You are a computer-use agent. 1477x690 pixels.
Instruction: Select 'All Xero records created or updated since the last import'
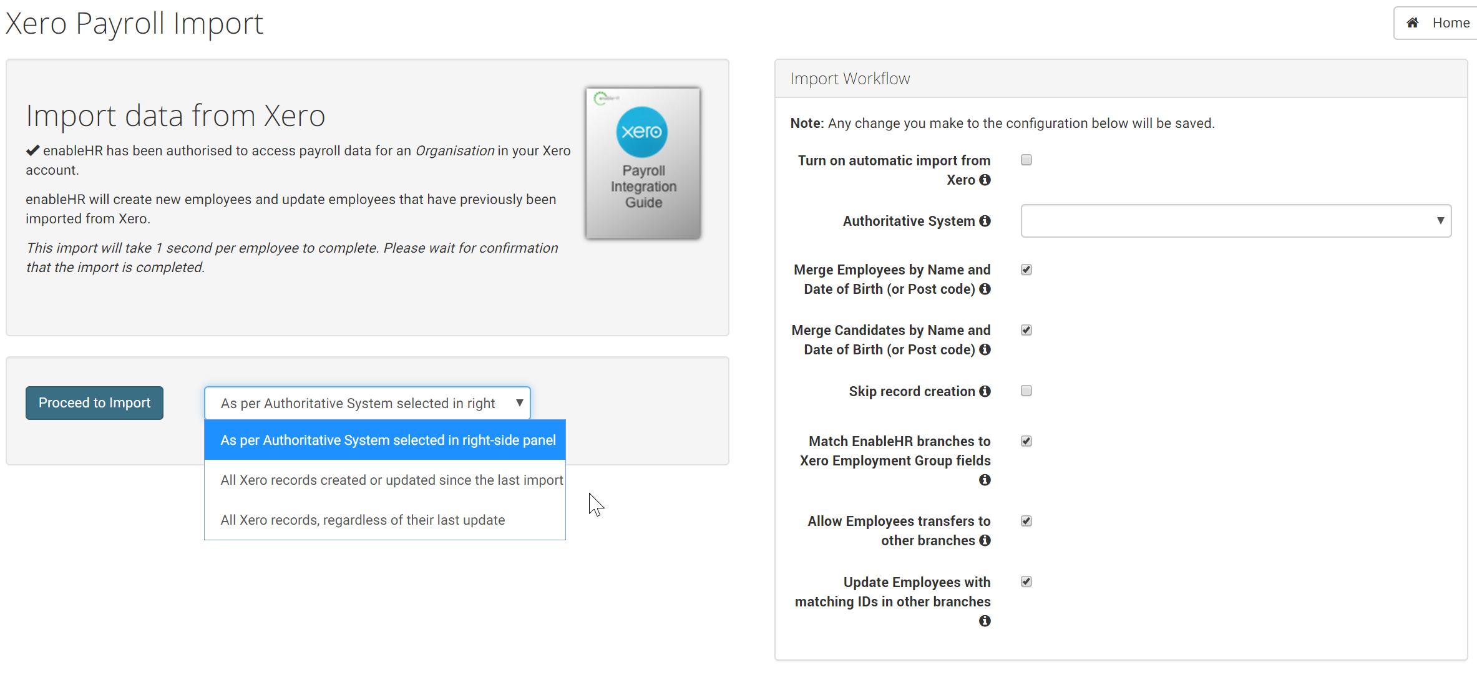[385, 480]
